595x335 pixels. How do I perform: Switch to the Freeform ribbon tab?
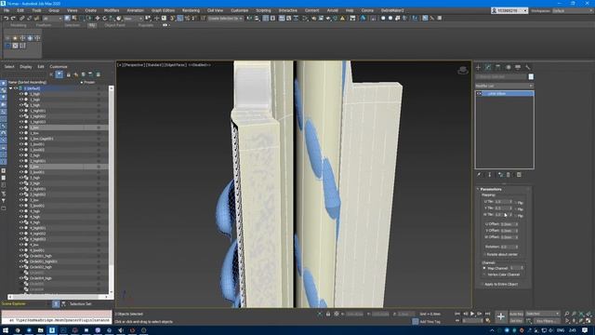pos(44,25)
